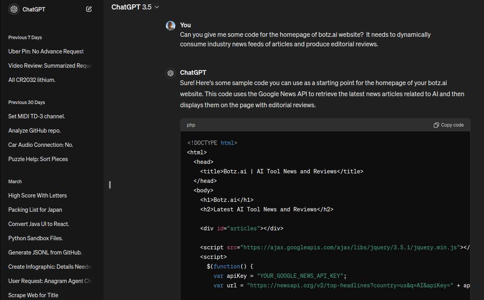Click the jquery.min.js script URL string
Screen dimensions: 484x300
(350, 247)
